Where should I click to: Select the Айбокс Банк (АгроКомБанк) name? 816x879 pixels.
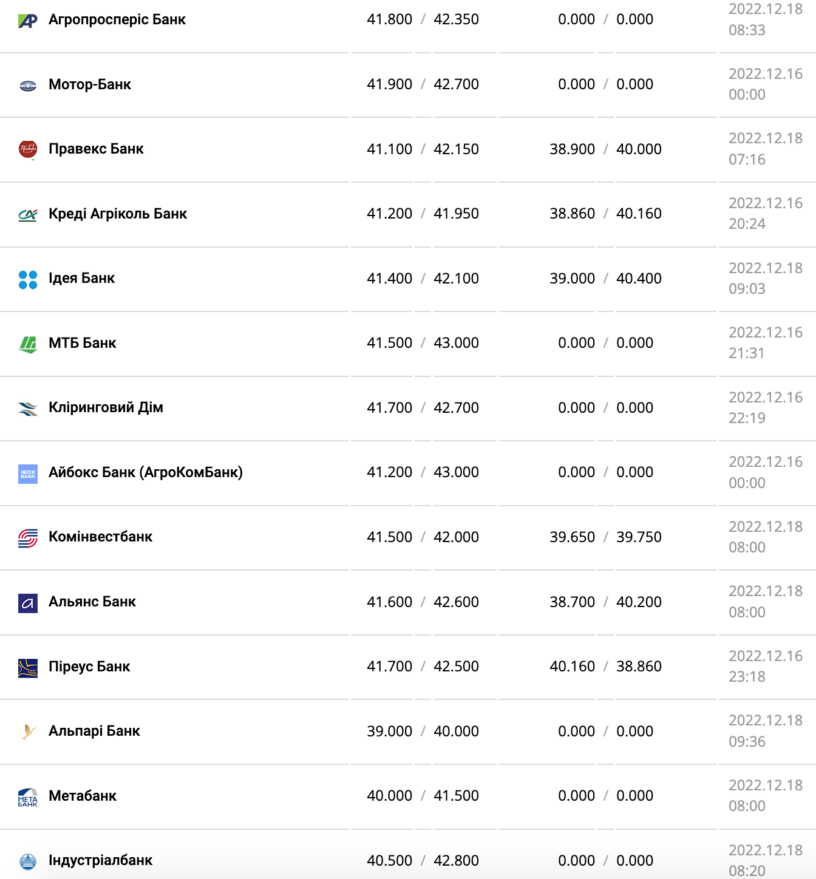coord(146,472)
